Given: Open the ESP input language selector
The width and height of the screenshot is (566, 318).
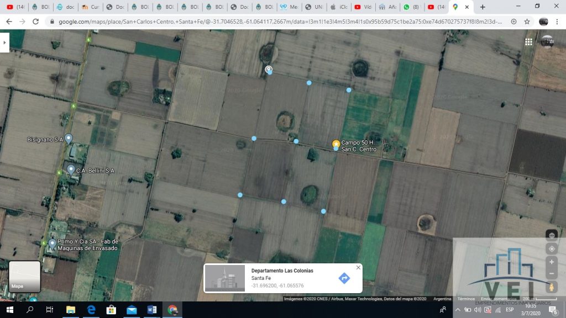Looking at the screenshot, I should (x=509, y=310).
